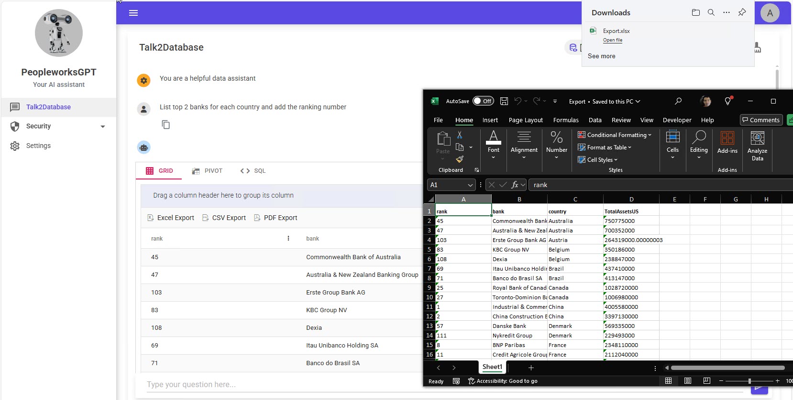Open more options in Downloads panel

[727, 12]
